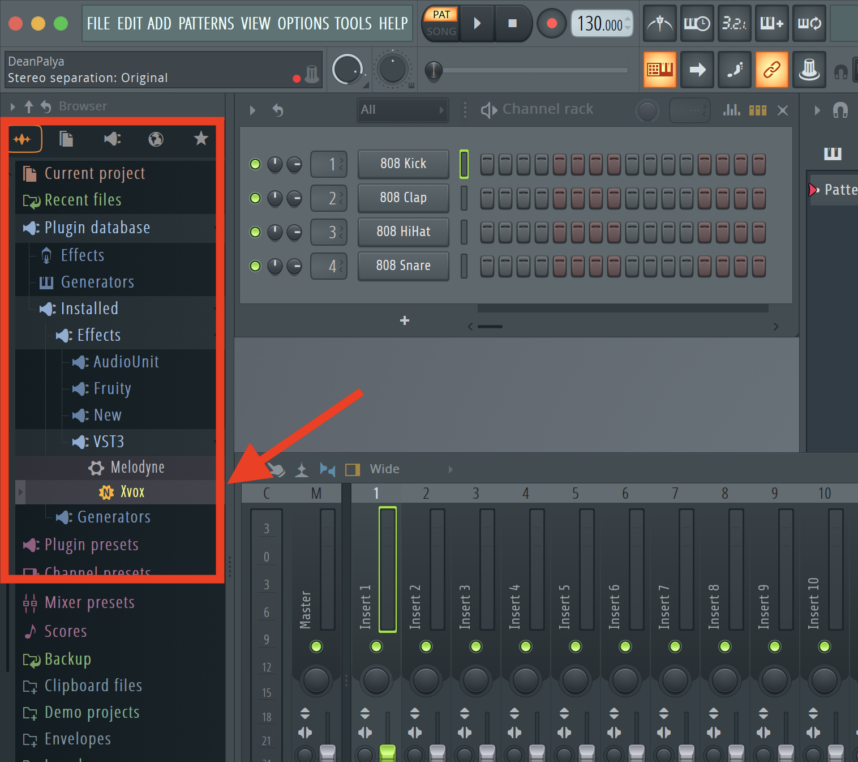
Task: Start playback with the play button
Action: (x=477, y=23)
